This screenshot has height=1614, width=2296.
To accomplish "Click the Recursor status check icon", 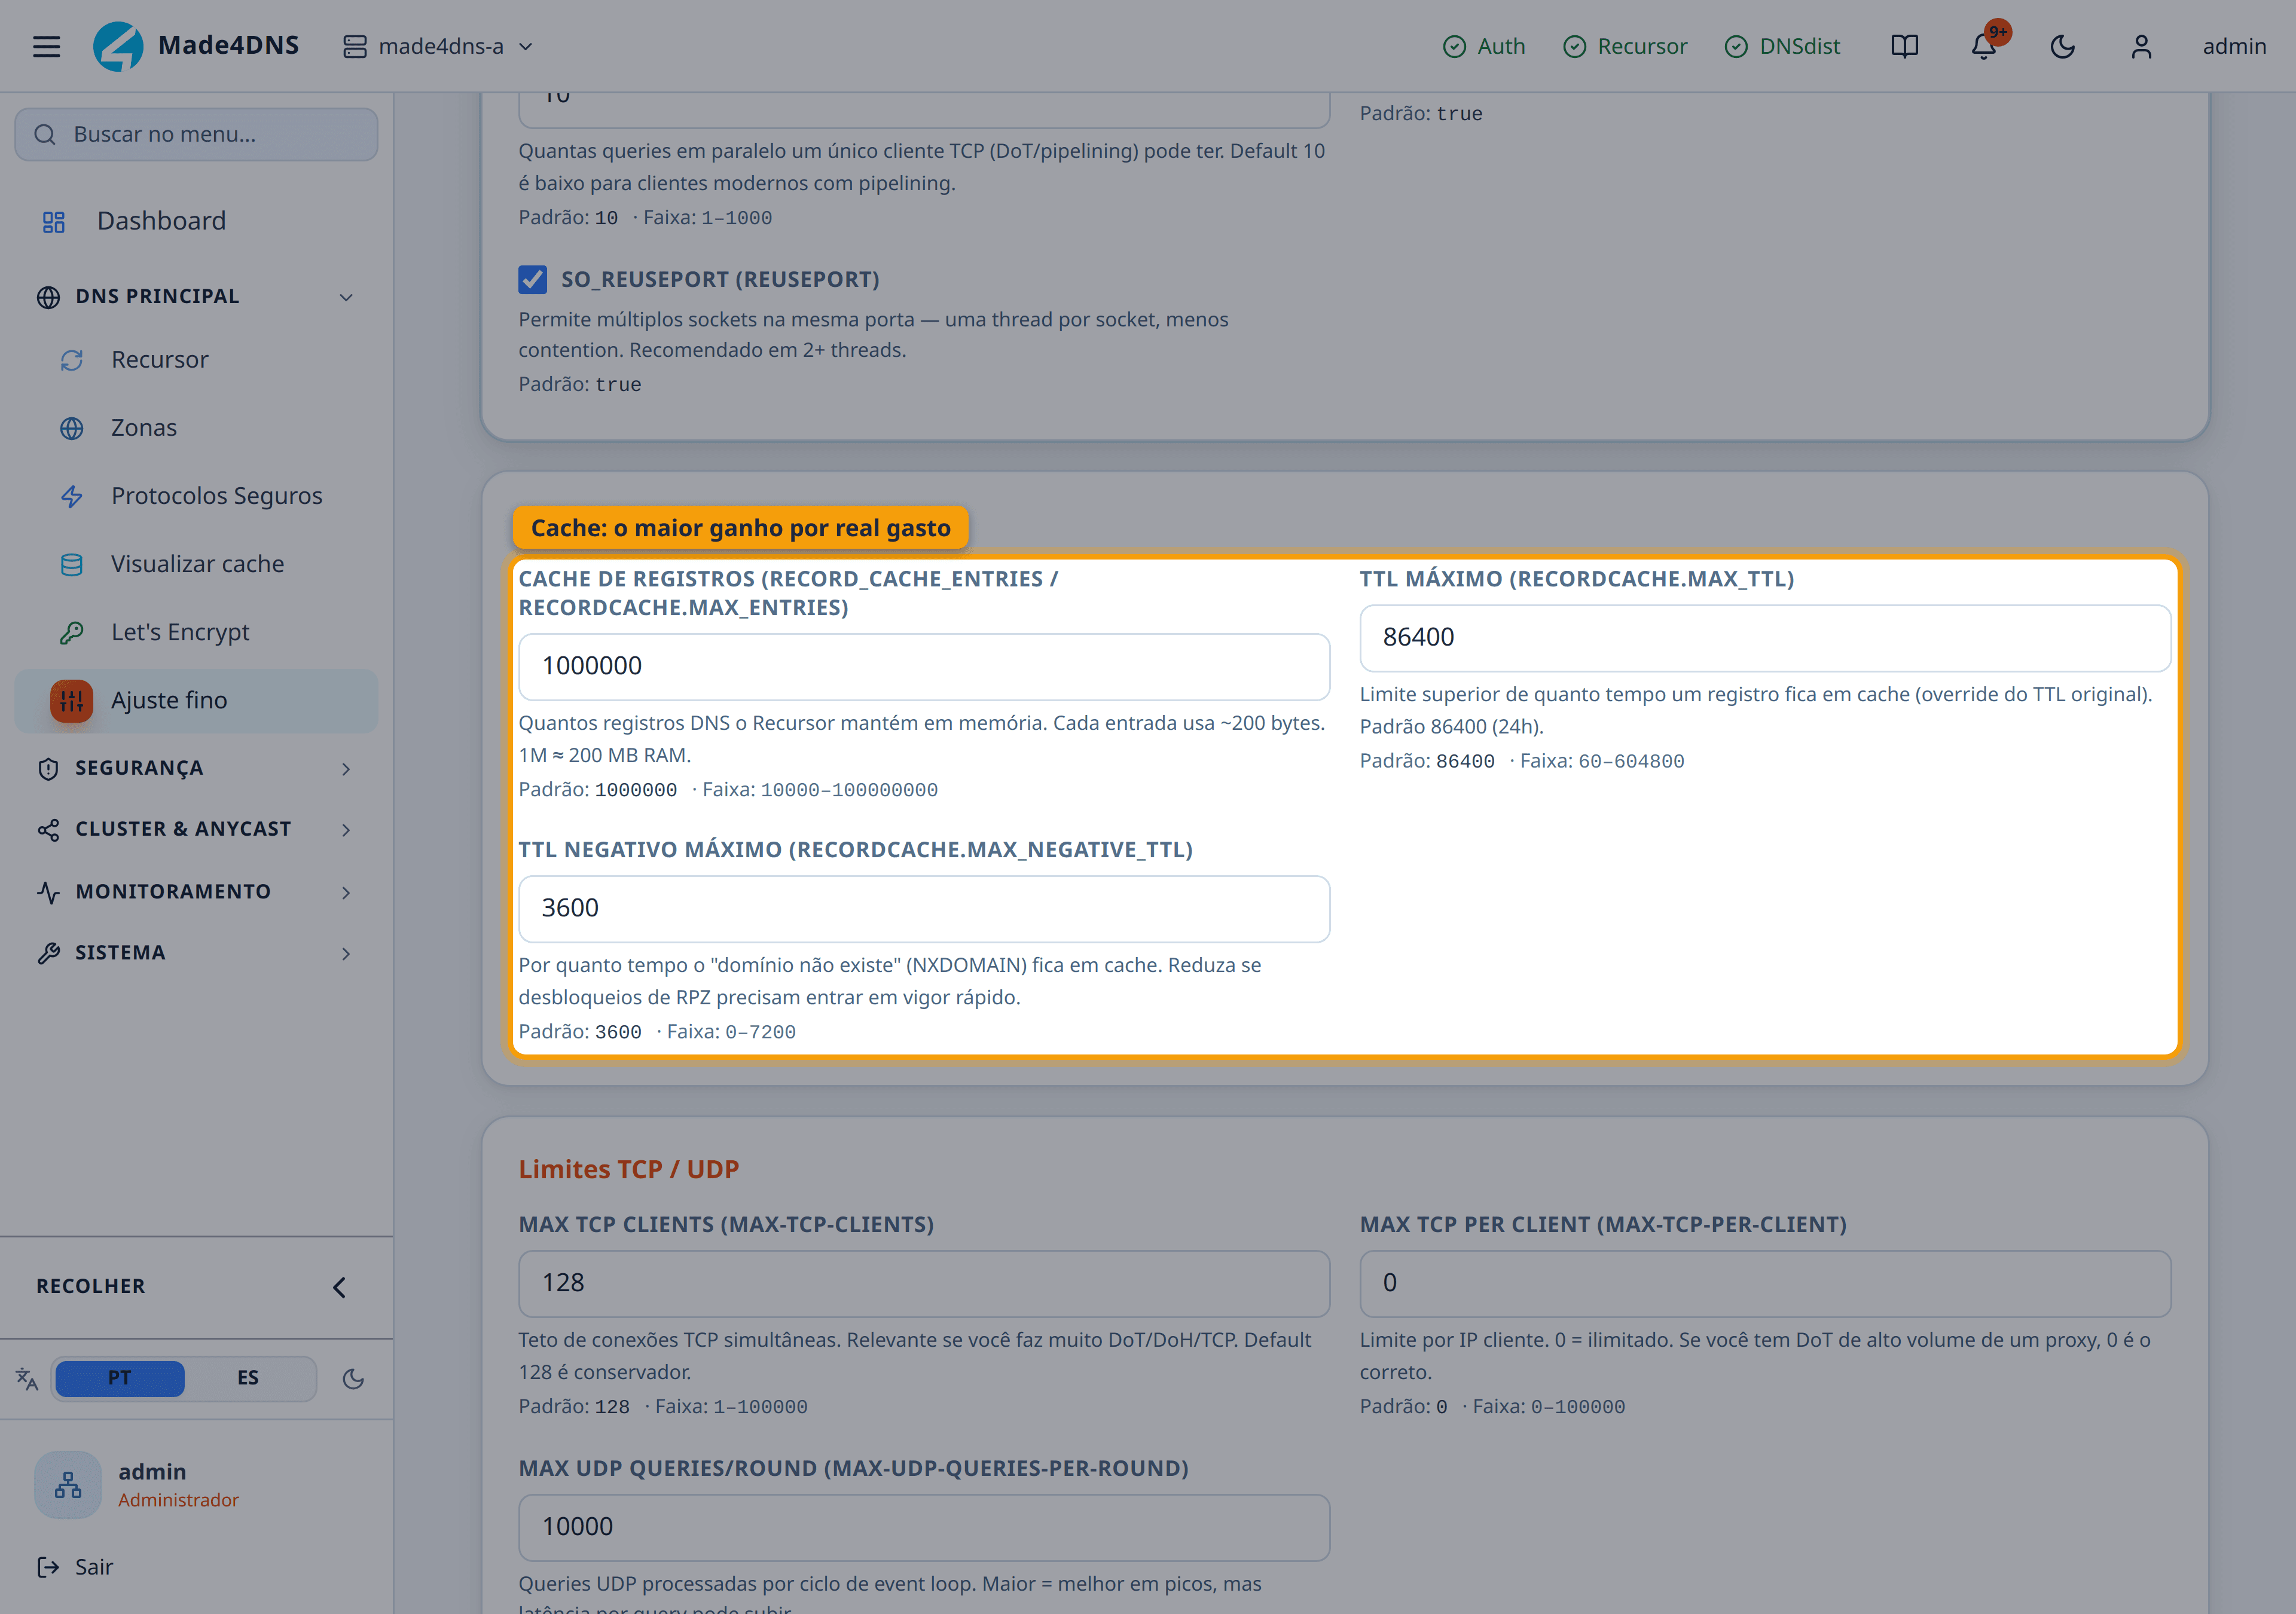I will pyautogui.click(x=1575, y=47).
